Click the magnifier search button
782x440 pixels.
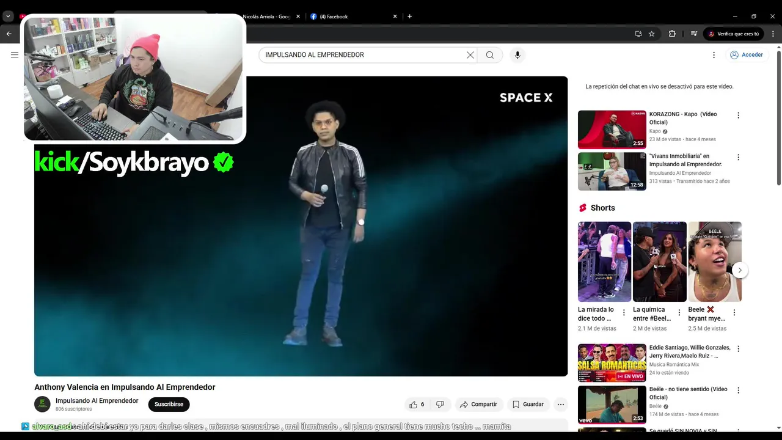[x=489, y=55]
